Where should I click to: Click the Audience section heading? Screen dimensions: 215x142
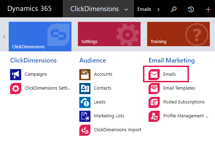click(93, 60)
